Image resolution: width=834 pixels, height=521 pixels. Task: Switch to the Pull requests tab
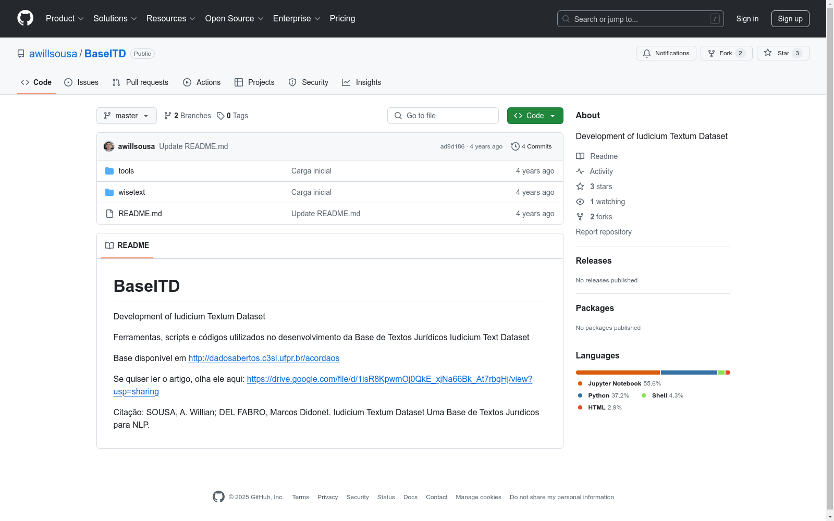[140, 82]
